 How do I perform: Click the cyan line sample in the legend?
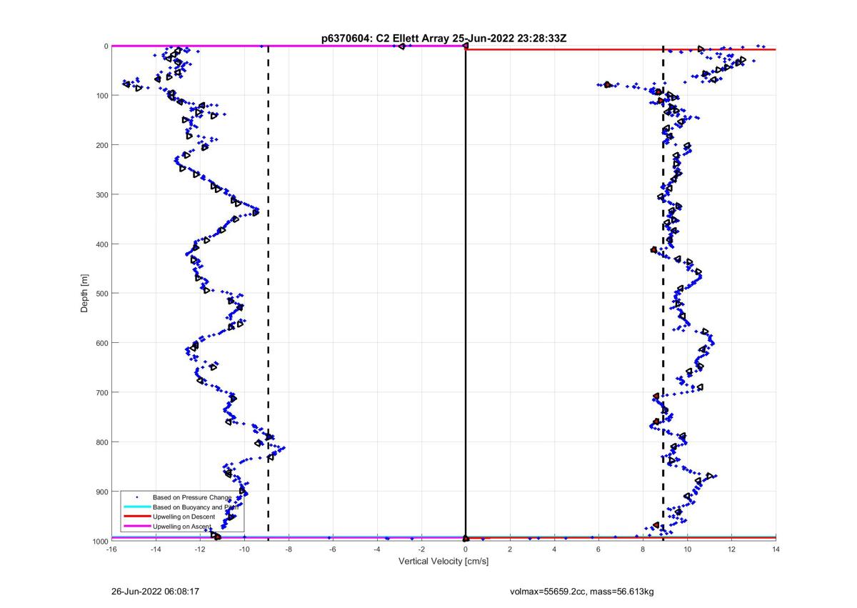pos(136,507)
